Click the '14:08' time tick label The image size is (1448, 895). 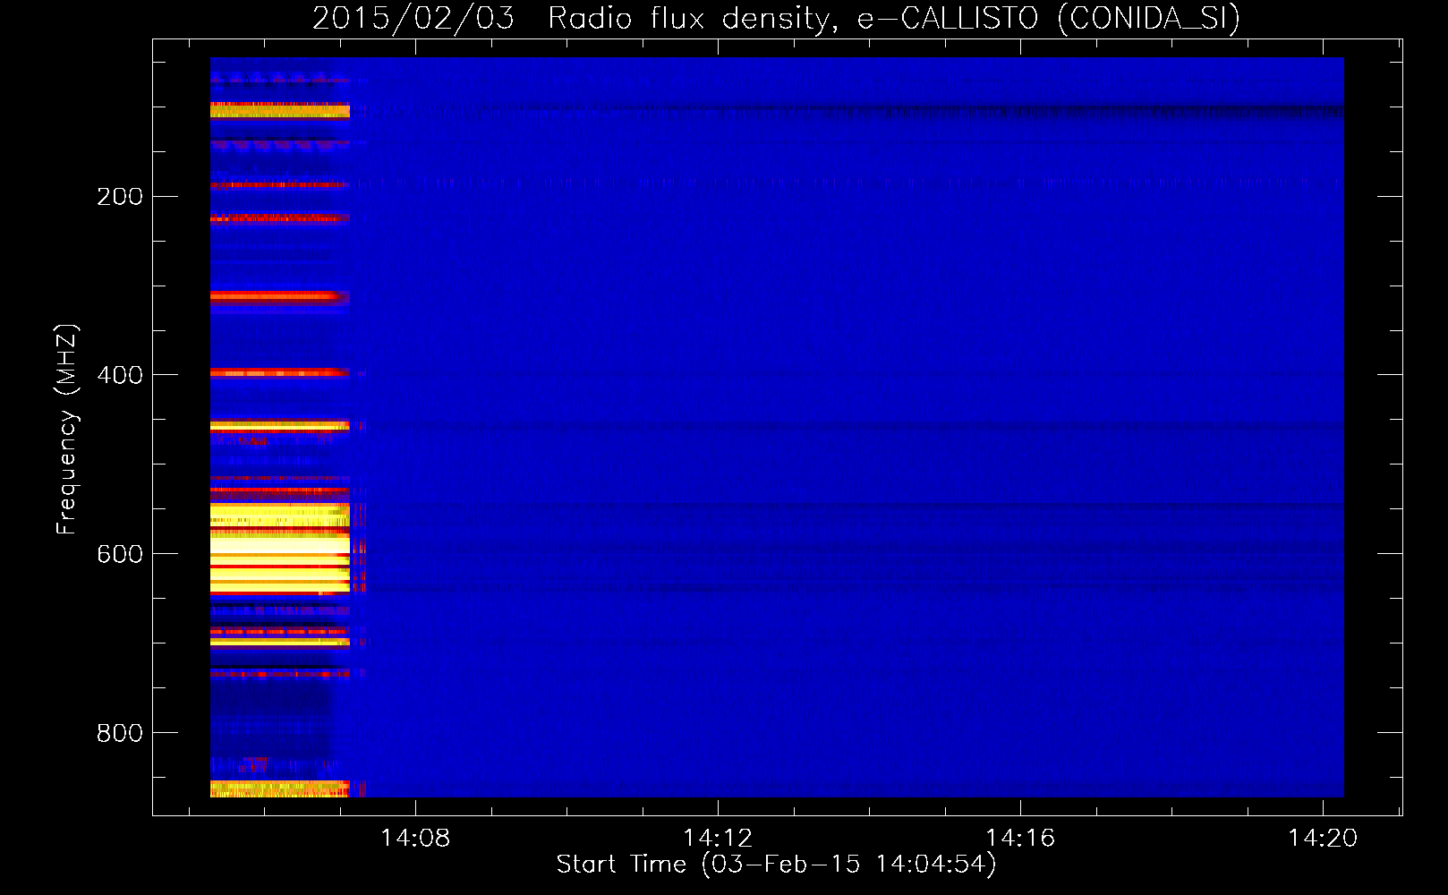415,839
